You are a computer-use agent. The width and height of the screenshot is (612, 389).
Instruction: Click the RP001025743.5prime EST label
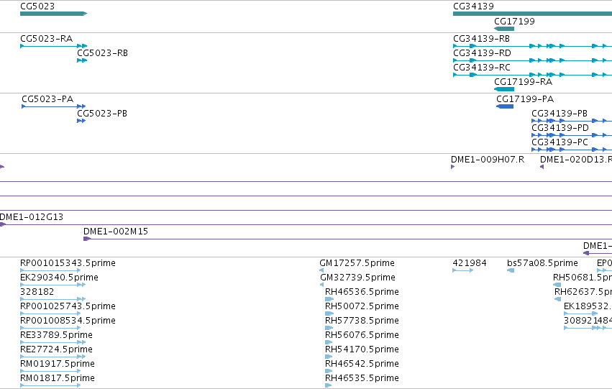pos(68,306)
